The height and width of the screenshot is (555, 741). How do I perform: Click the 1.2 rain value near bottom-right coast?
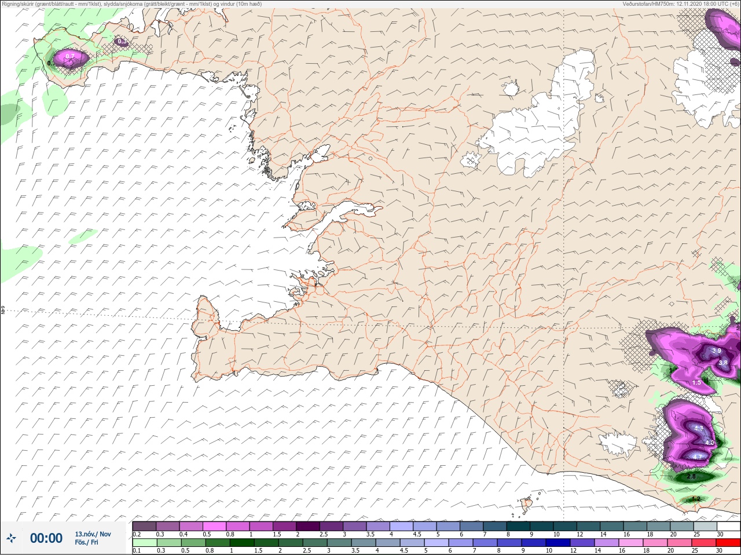click(x=696, y=499)
